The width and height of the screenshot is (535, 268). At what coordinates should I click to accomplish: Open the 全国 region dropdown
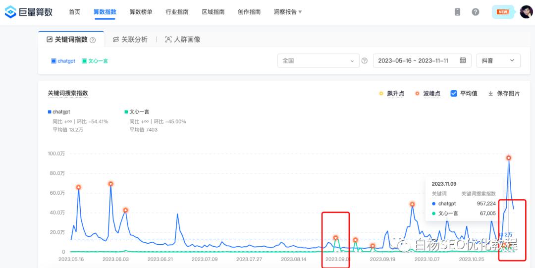(319, 61)
